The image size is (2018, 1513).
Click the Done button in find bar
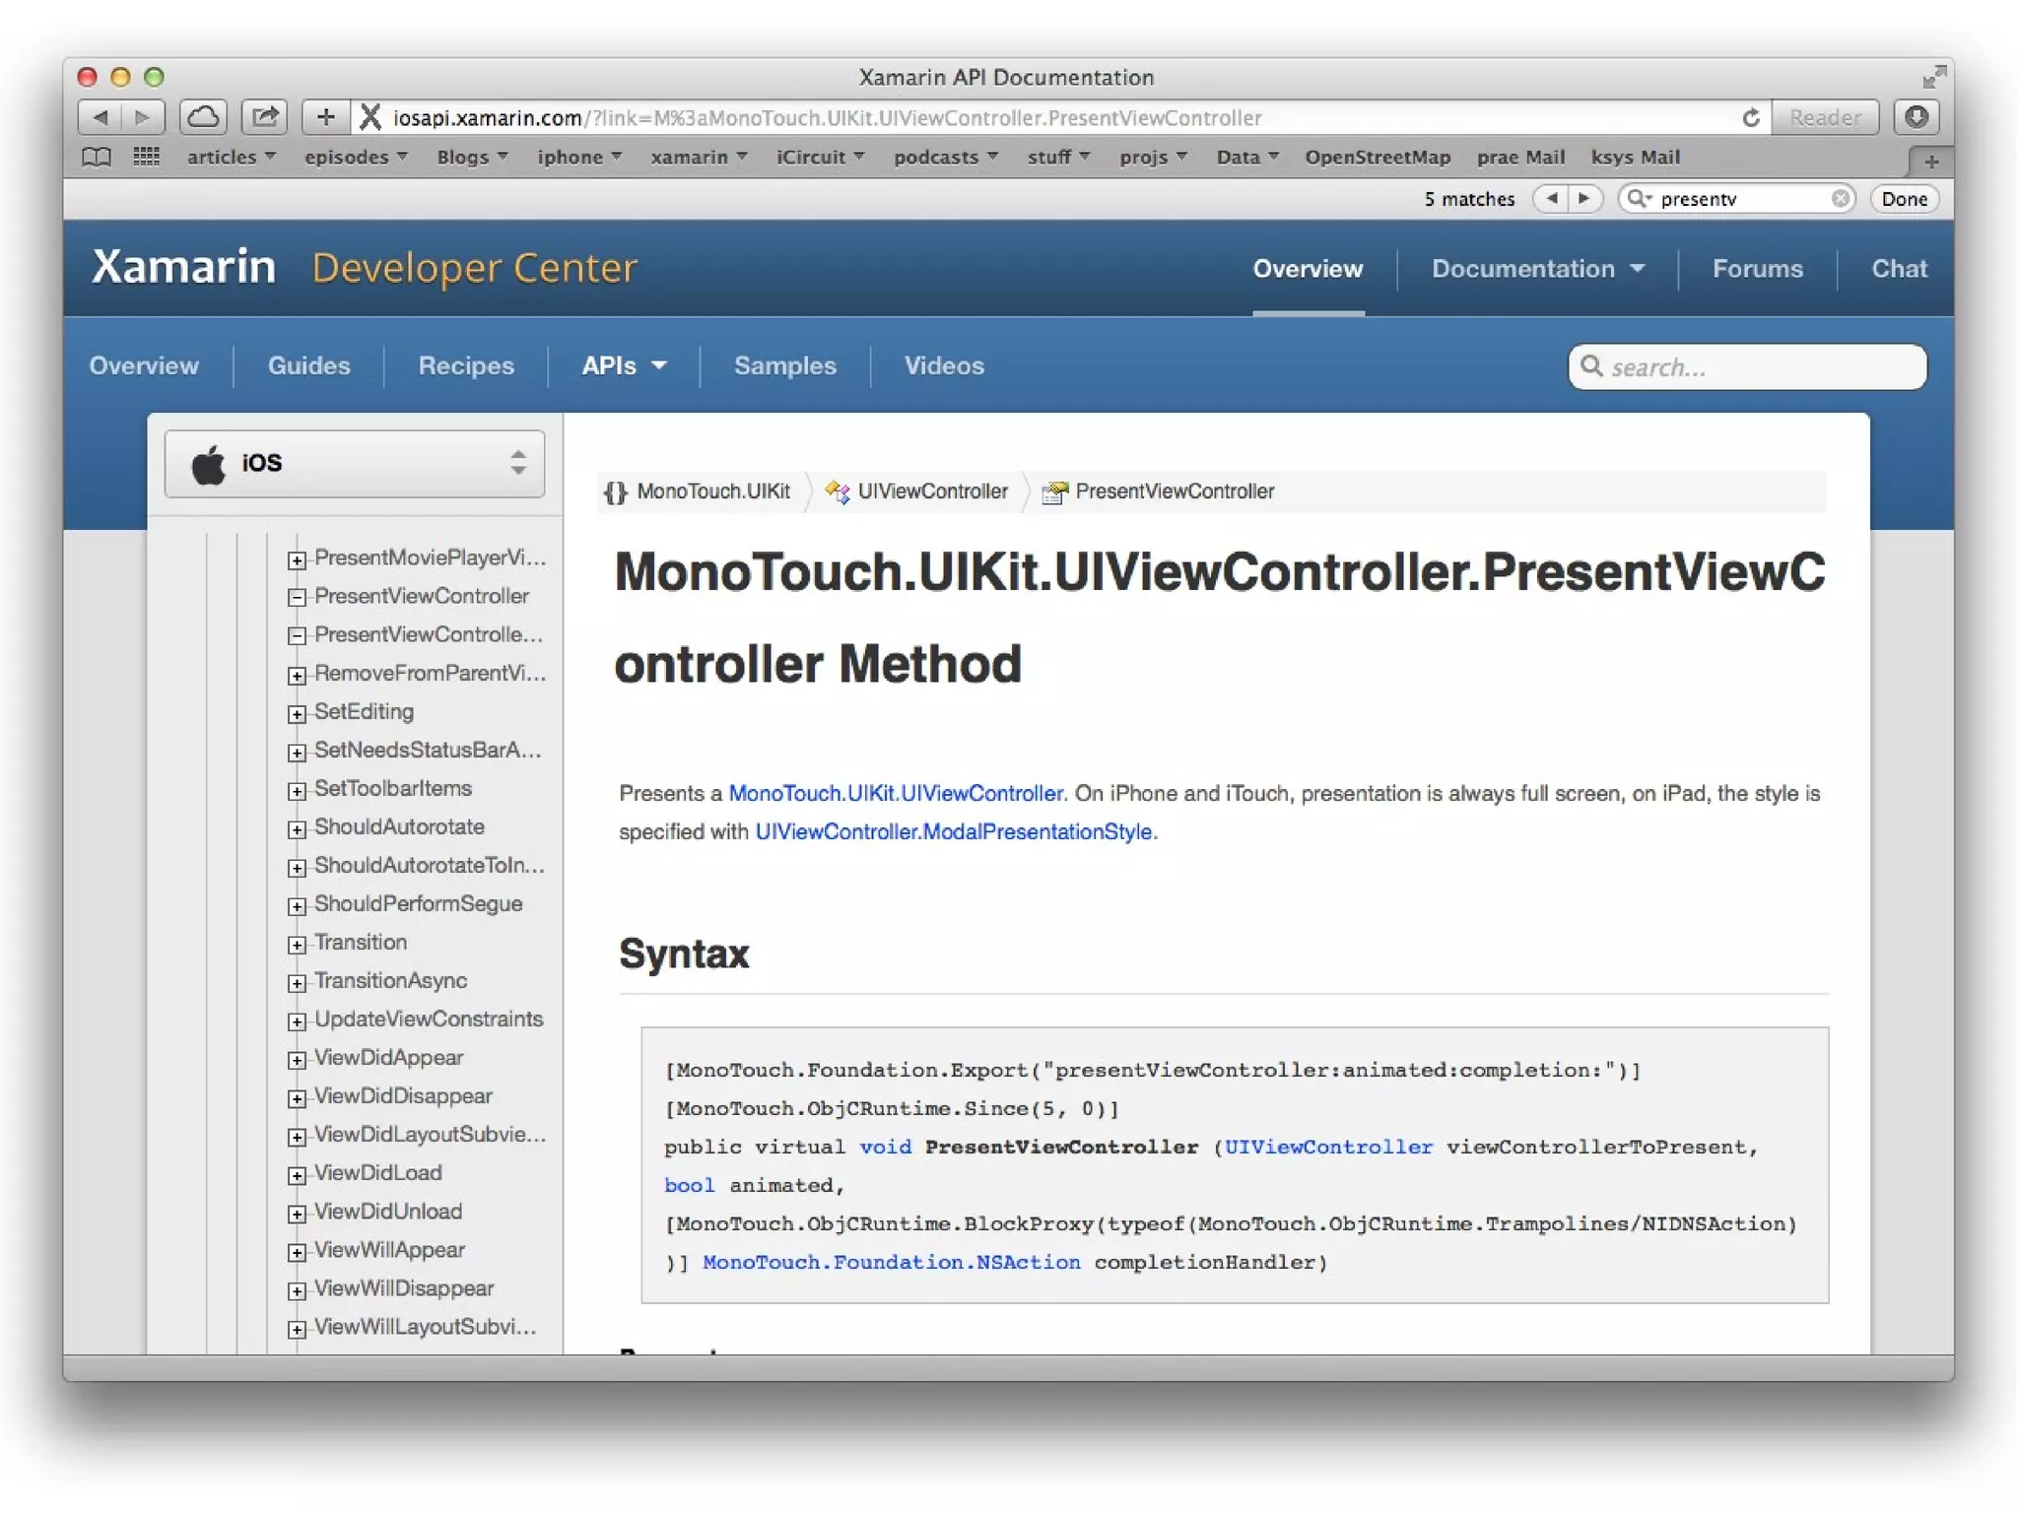[1904, 199]
